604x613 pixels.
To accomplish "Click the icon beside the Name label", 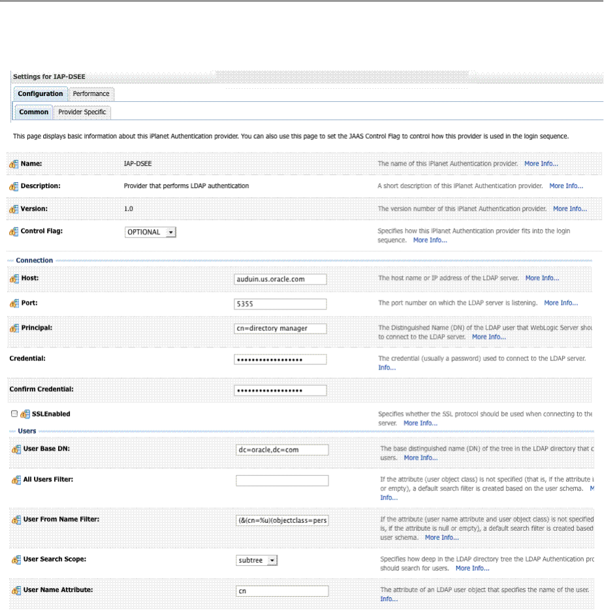I will [x=14, y=164].
